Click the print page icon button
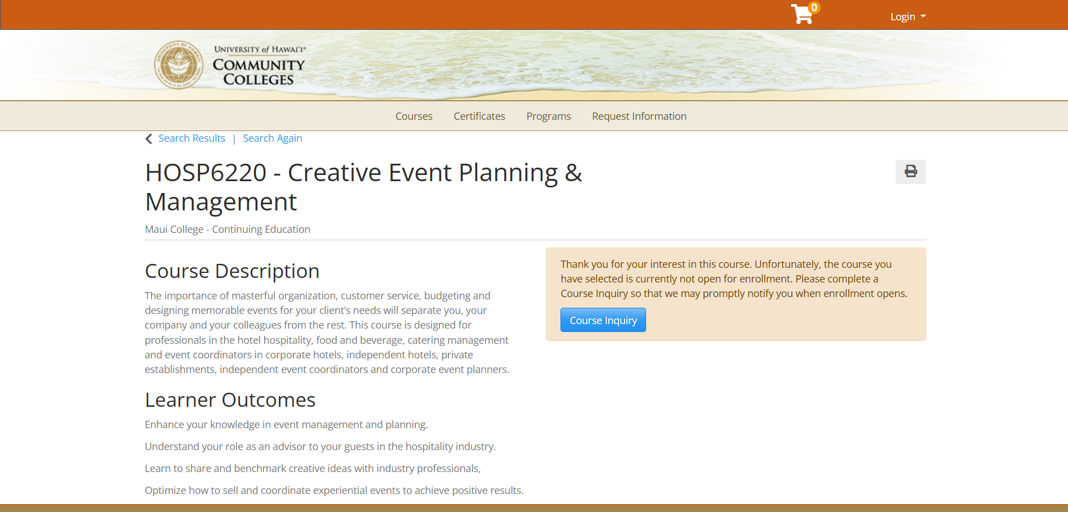The width and height of the screenshot is (1068, 512). point(910,172)
